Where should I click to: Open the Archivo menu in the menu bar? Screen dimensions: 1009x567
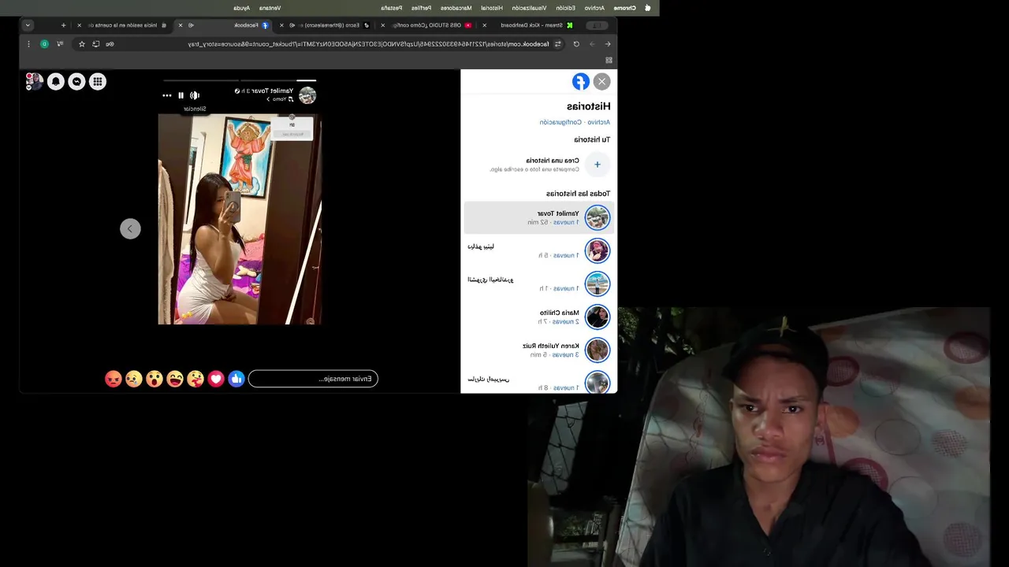point(594,8)
